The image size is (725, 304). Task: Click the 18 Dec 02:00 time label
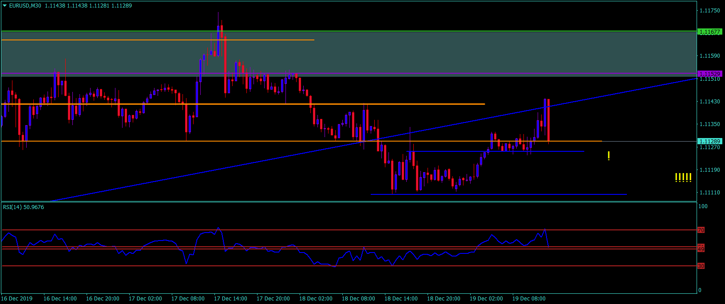pyautogui.click(x=316, y=299)
